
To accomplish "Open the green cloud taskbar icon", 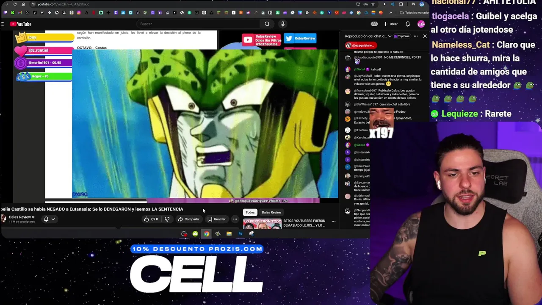I will click(x=195, y=234).
